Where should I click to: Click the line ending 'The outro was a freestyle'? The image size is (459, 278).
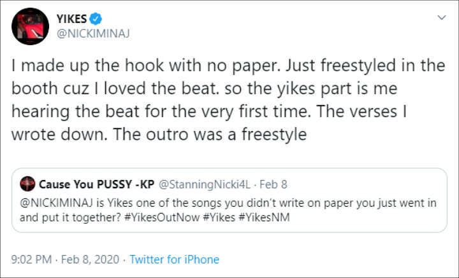coord(159,134)
